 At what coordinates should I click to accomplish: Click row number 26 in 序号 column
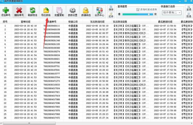(5, 118)
